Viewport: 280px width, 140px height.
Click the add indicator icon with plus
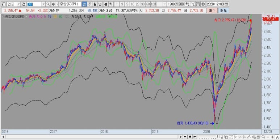(x=187, y=4)
